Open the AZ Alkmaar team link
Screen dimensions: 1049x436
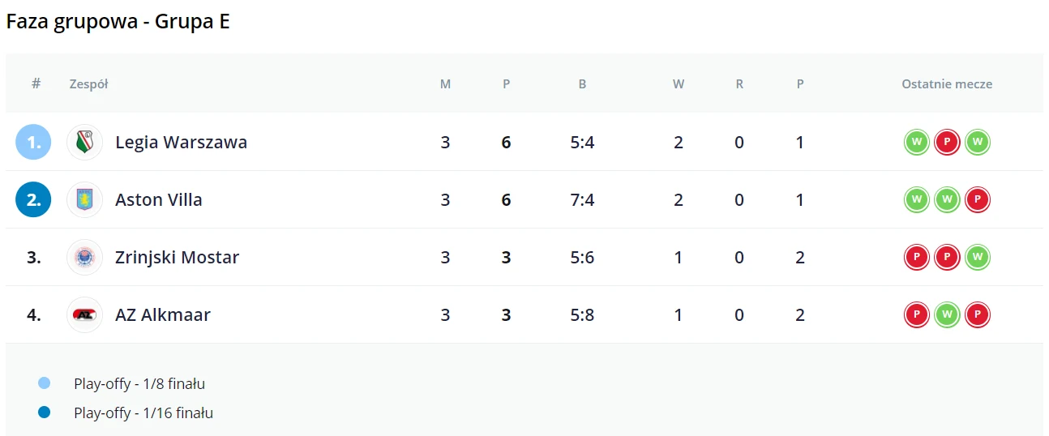(x=163, y=315)
